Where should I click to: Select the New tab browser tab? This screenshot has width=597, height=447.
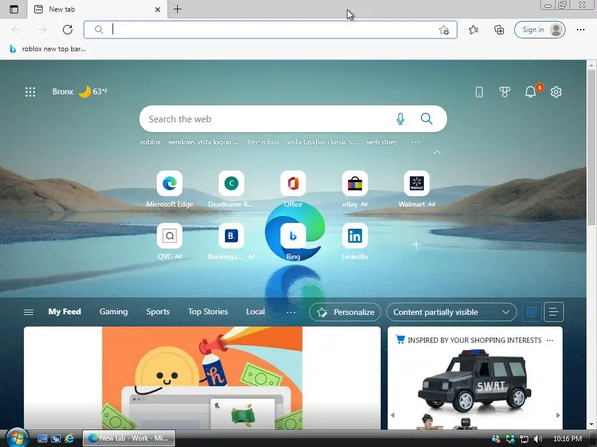pos(97,9)
